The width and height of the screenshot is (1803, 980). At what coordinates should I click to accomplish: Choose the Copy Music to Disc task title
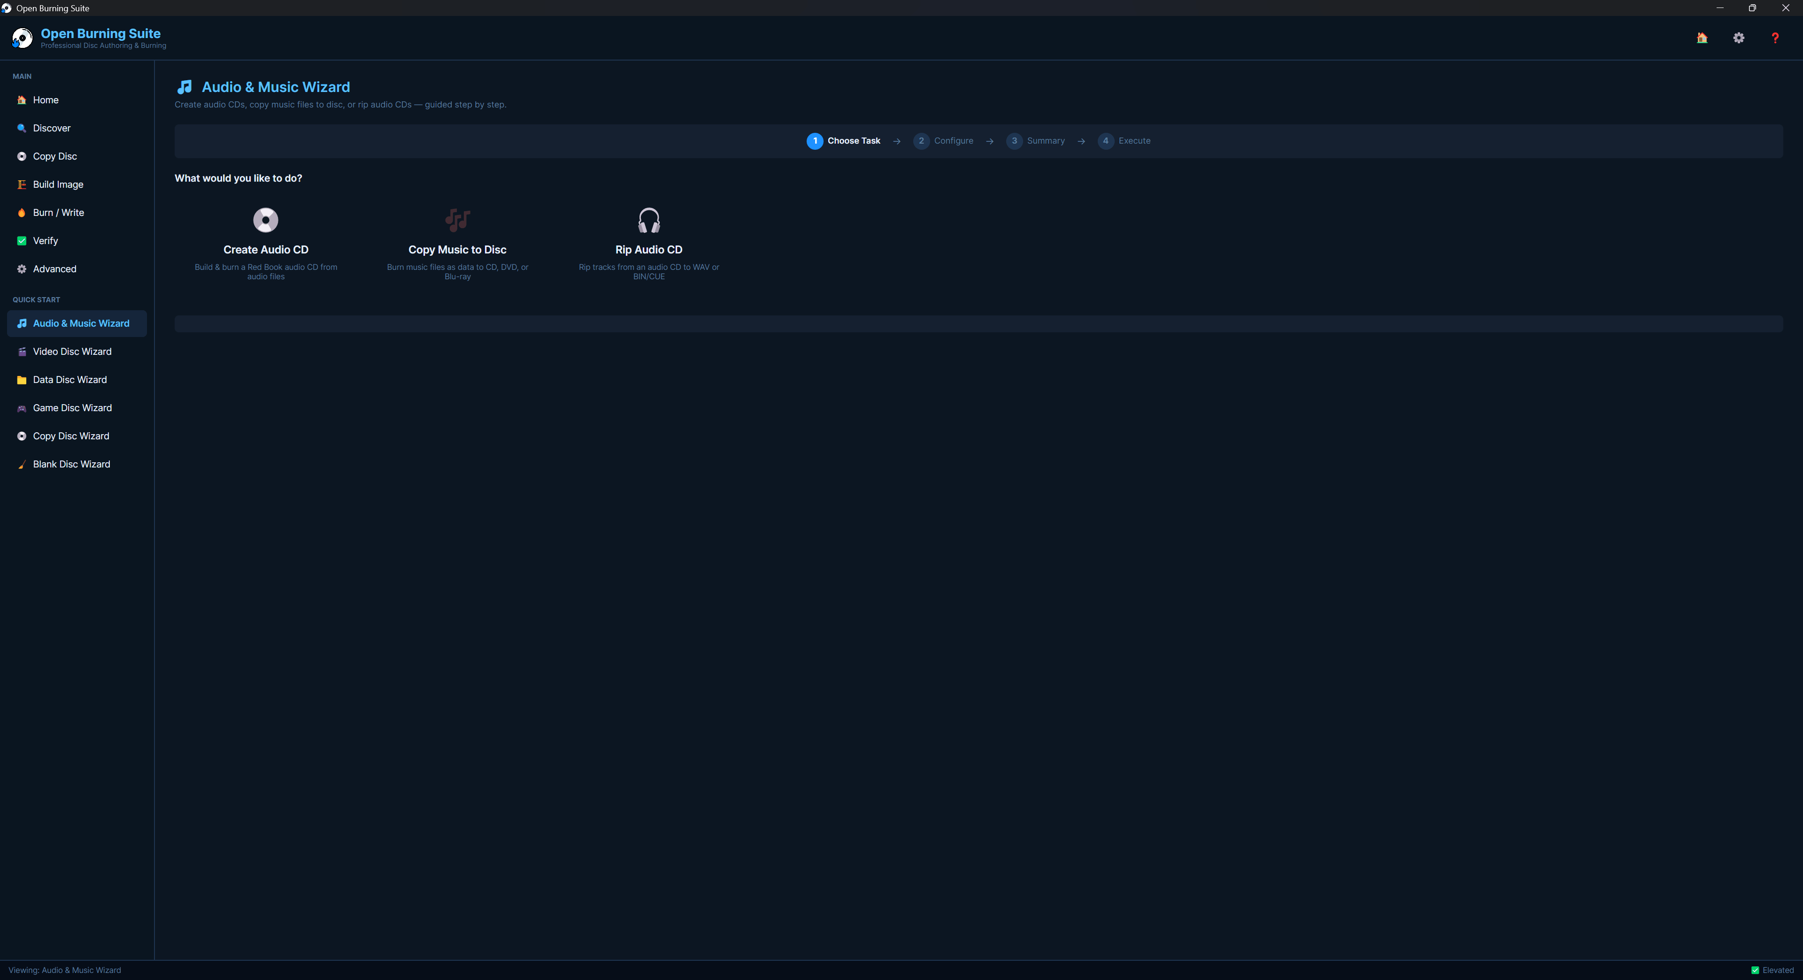coord(458,250)
